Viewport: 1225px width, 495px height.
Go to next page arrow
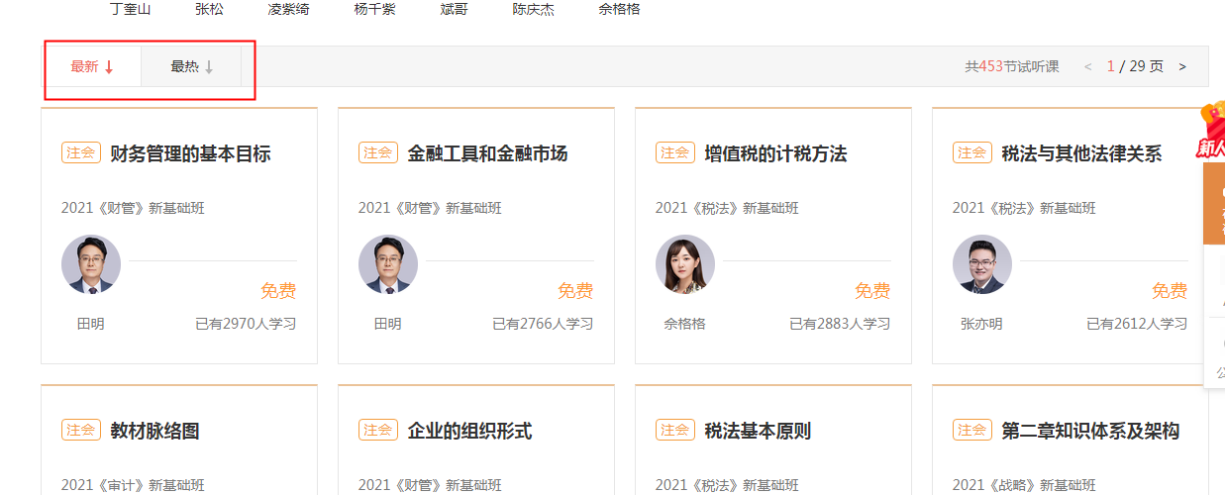[x=1181, y=67]
